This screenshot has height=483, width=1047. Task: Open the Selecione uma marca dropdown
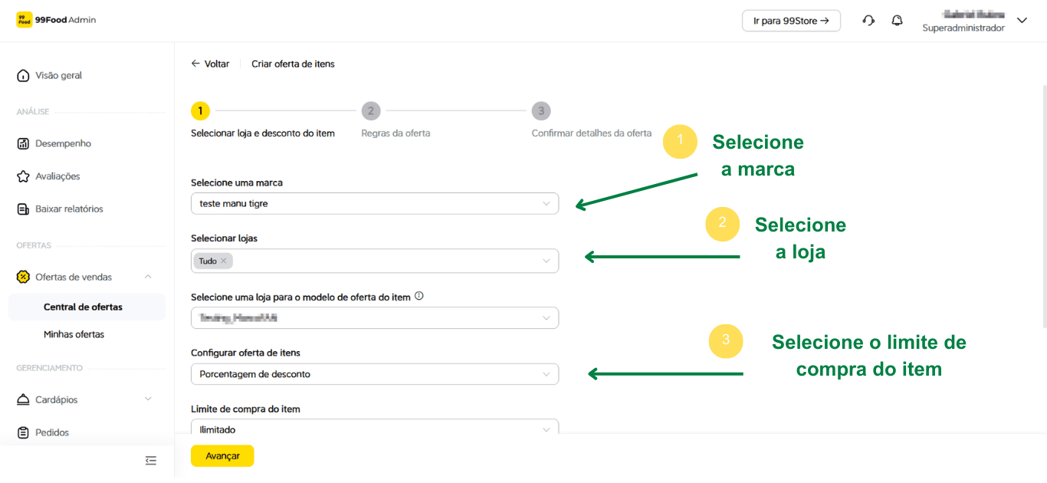pyautogui.click(x=374, y=203)
